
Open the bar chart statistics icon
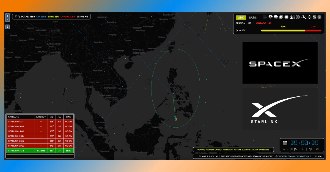(292, 17)
